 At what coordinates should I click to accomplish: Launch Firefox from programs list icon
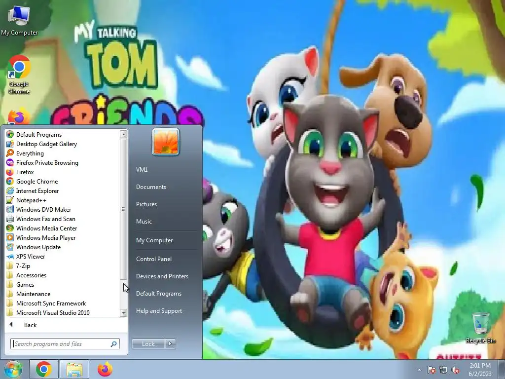click(10, 172)
